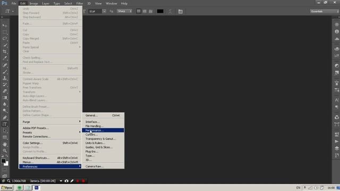Open the Layer menu
Viewport: 340px width, 191px height.
[46, 4]
